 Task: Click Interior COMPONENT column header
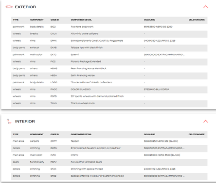37,134
